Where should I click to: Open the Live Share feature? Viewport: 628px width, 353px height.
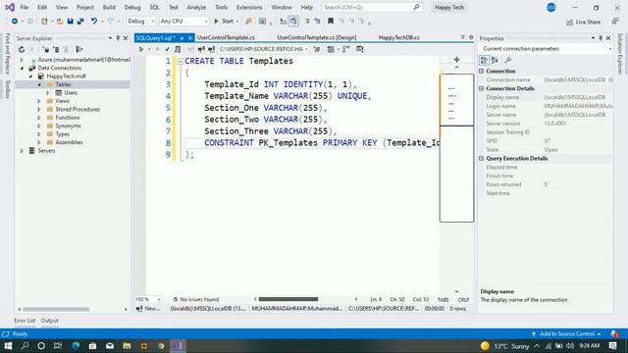tap(583, 22)
